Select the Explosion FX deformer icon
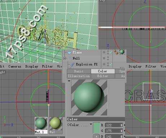This screenshot has height=138, width=166. click(72, 65)
